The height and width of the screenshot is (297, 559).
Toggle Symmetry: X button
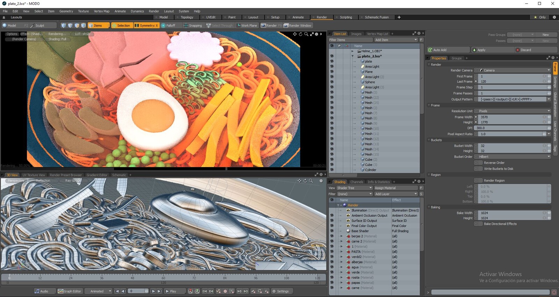(x=146, y=26)
